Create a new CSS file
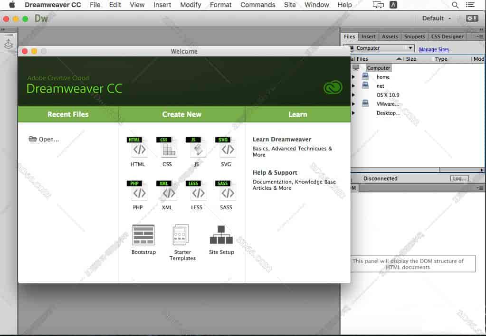The height and width of the screenshot is (336, 486). point(167,149)
